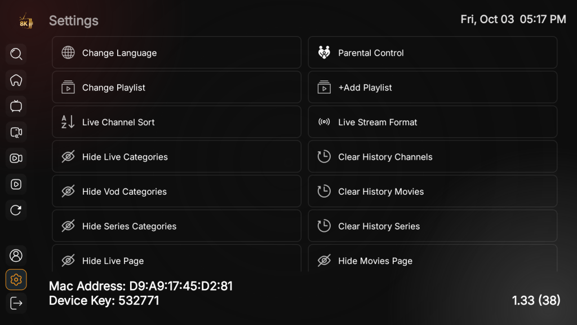Select Hide Series Categories option
The width and height of the screenshot is (577, 325).
[176, 226]
